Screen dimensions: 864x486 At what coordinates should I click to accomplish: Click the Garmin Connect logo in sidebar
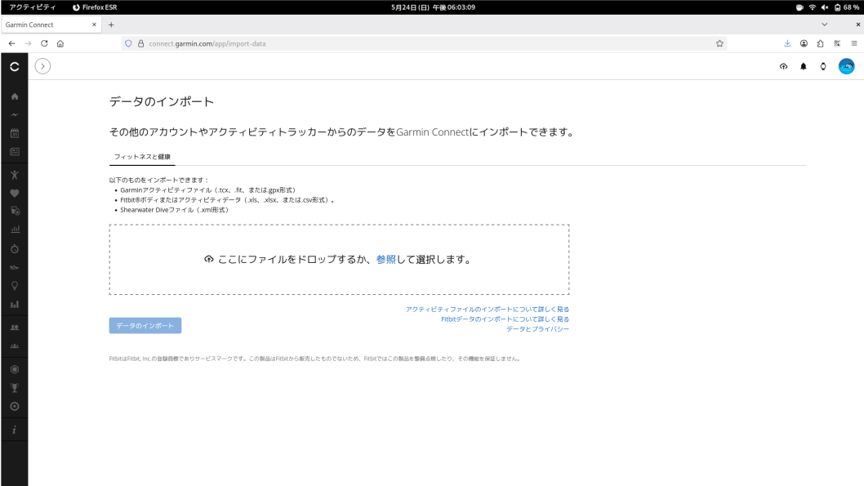tap(15, 67)
